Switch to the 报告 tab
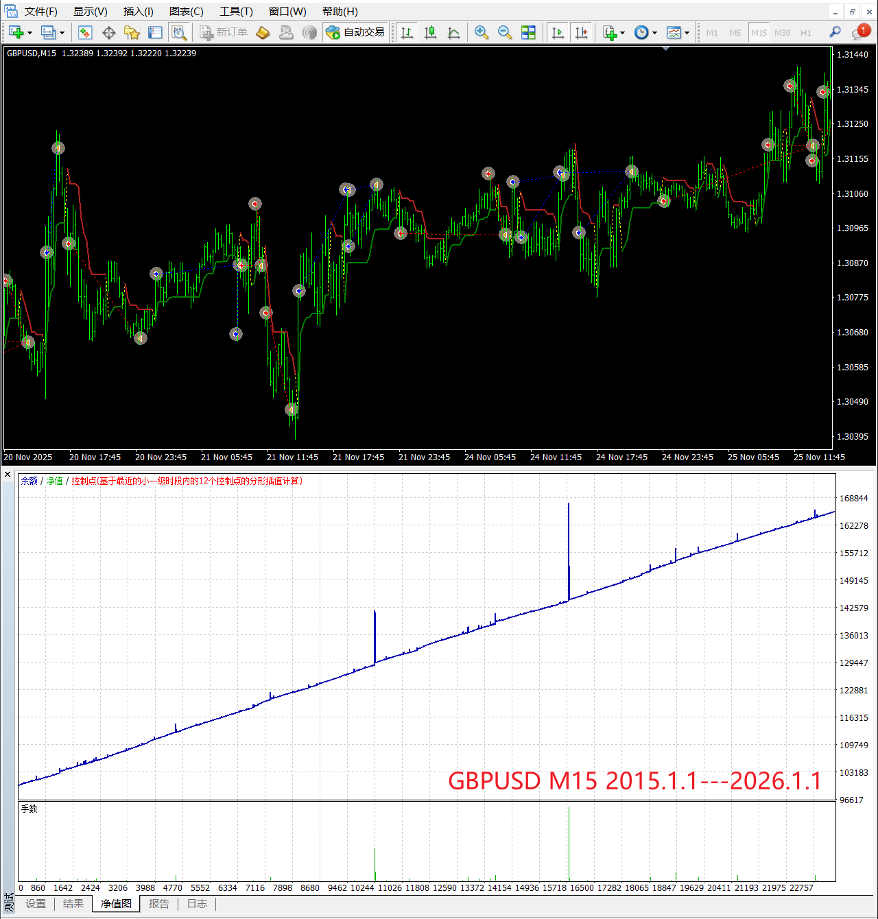The image size is (878, 919). pyautogui.click(x=159, y=904)
